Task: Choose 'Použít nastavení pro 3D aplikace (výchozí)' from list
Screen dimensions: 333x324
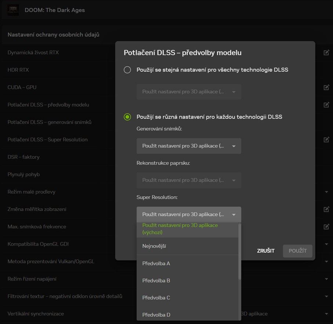Action: (x=187, y=230)
